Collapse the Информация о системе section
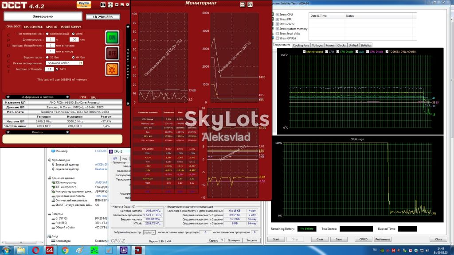The image size is (454, 255). coord(67,97)
